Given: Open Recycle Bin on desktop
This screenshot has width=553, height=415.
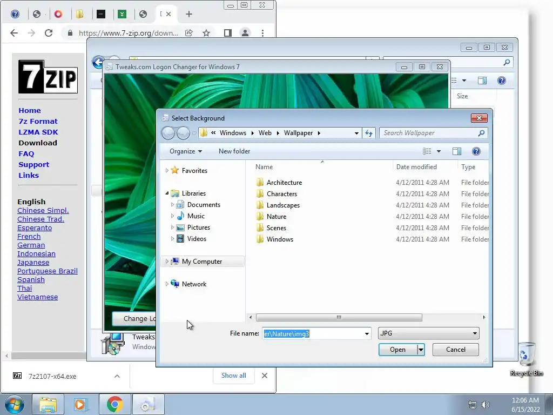Looking at the screenshot, I should click(527, 359).
